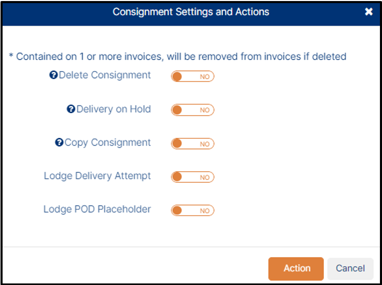Click the Delivery on Hold label text
Image resolution: width=382 pixels, height=285 pixels.
pyautogui.click(x=114, y=109)
